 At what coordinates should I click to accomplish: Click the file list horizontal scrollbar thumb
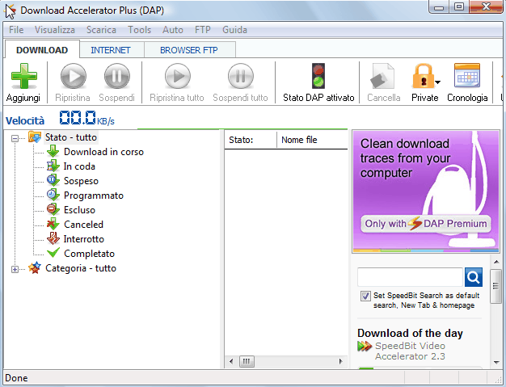(247, 361)
